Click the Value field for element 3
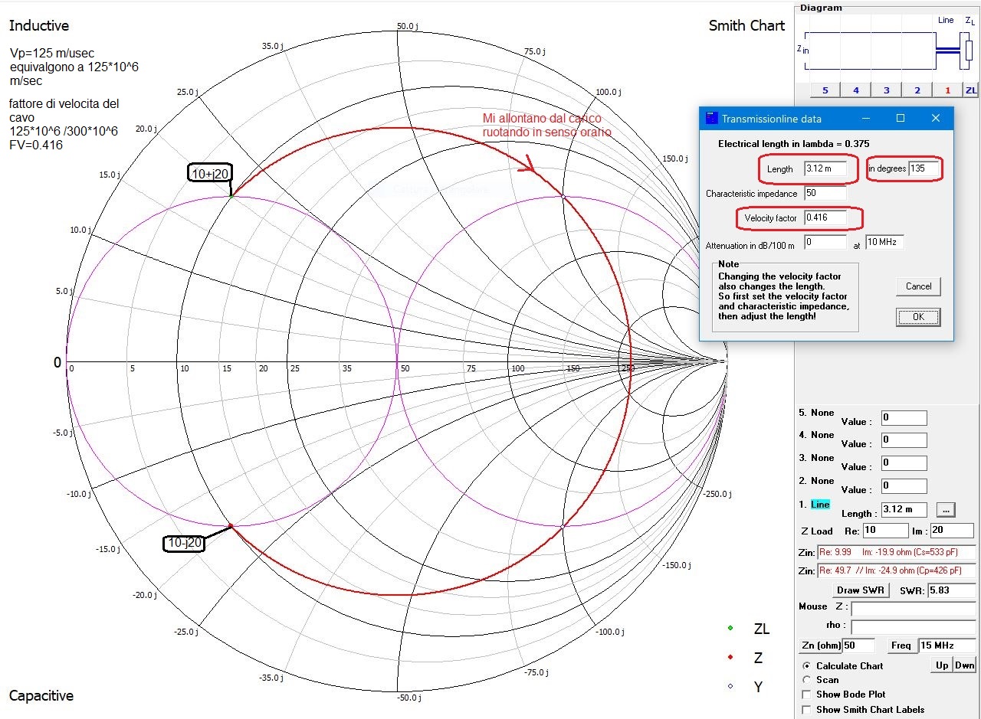This screenshot has width=981, height=719. (904, 463)
